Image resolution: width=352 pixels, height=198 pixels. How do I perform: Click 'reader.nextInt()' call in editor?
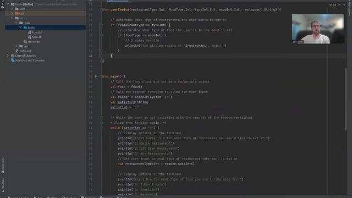180,164
